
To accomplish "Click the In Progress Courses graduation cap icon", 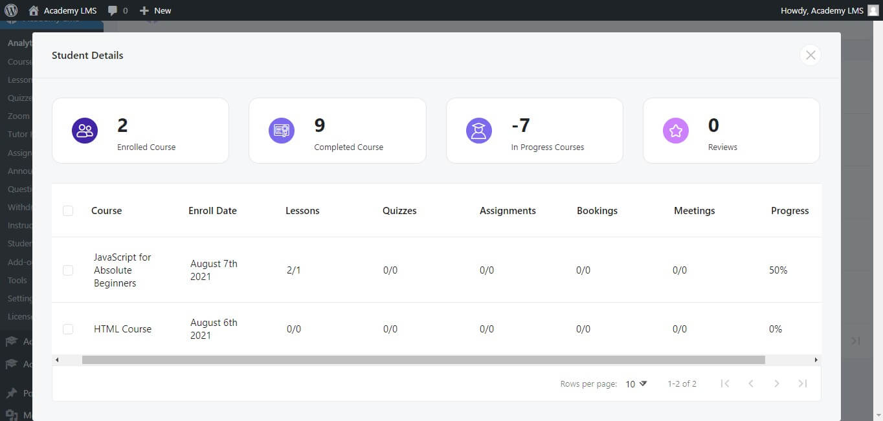I will coord(479,130).
